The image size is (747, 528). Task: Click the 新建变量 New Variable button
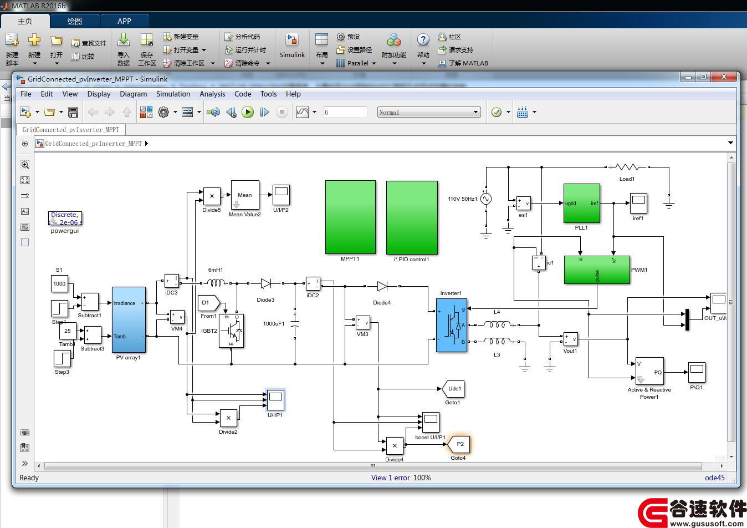[x=181, y=37]
